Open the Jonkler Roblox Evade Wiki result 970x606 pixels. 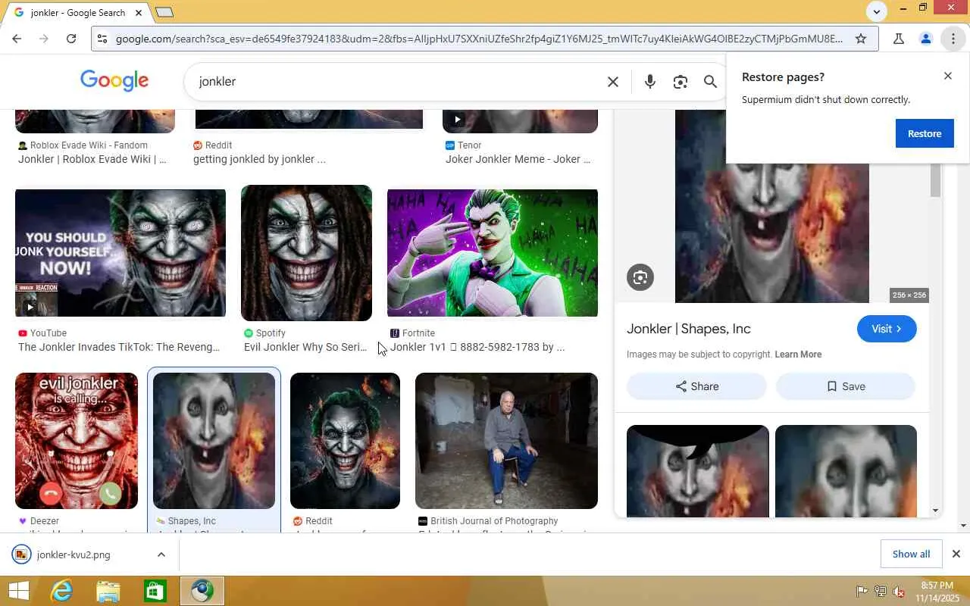(92, 159)
